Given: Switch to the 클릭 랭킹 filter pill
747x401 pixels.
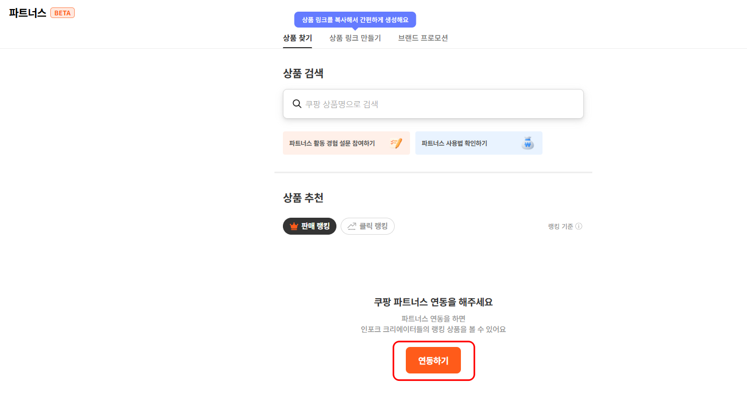Looking at the screenshot, I should 368,227.
